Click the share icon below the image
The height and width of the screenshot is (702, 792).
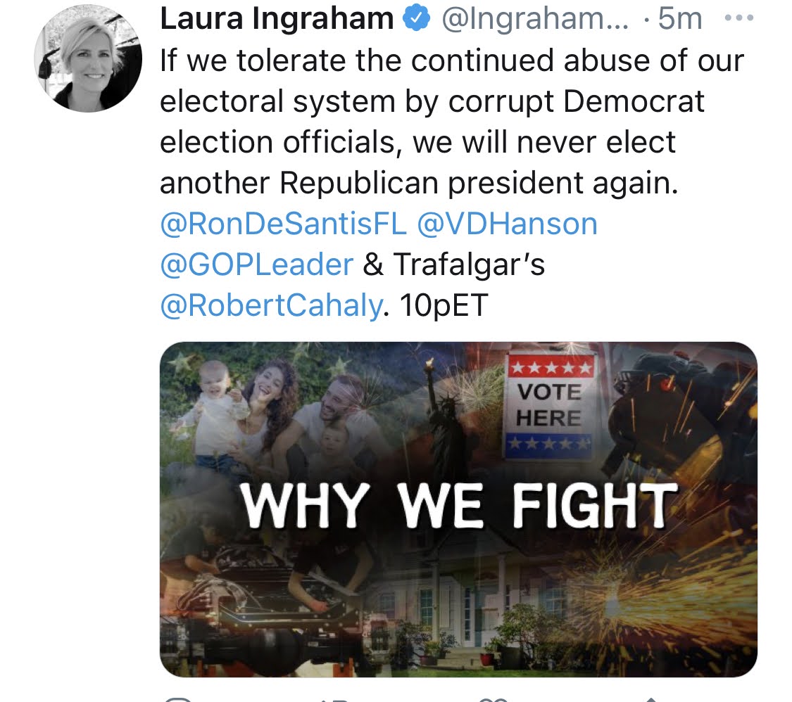pos(650,699)
